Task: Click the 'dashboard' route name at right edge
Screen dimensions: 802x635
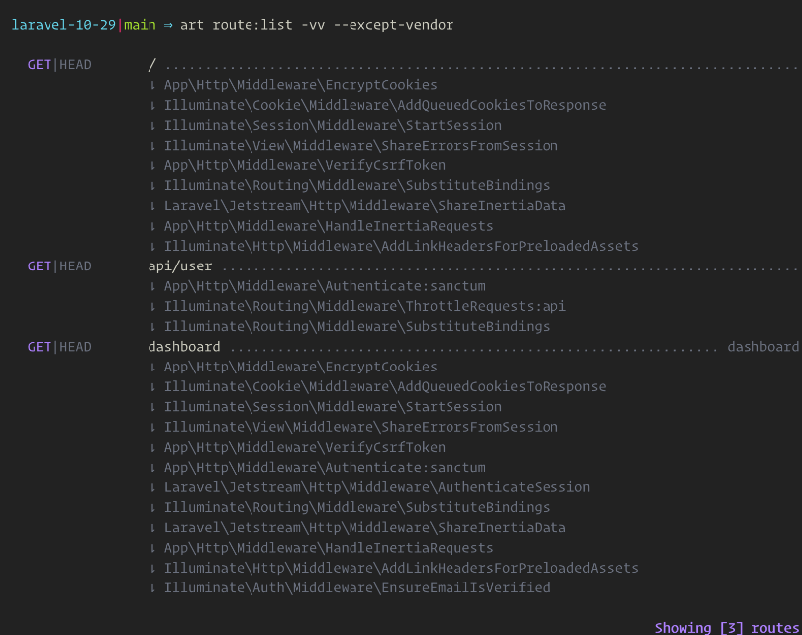Action: coord(762,347)
